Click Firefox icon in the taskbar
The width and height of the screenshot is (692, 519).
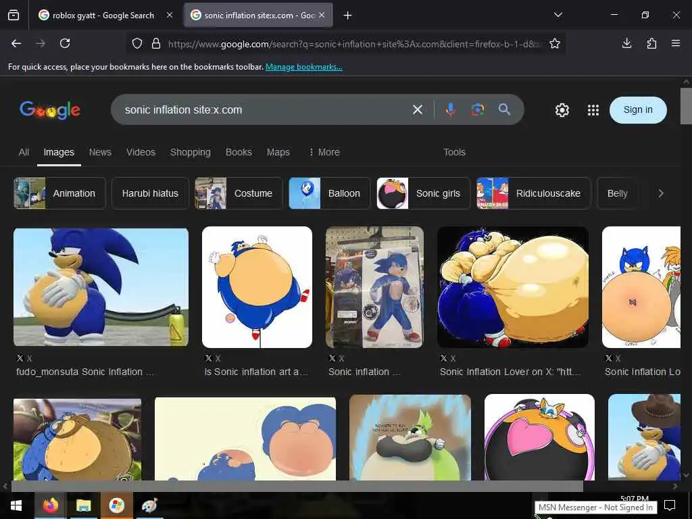click(x=50, y=505)
